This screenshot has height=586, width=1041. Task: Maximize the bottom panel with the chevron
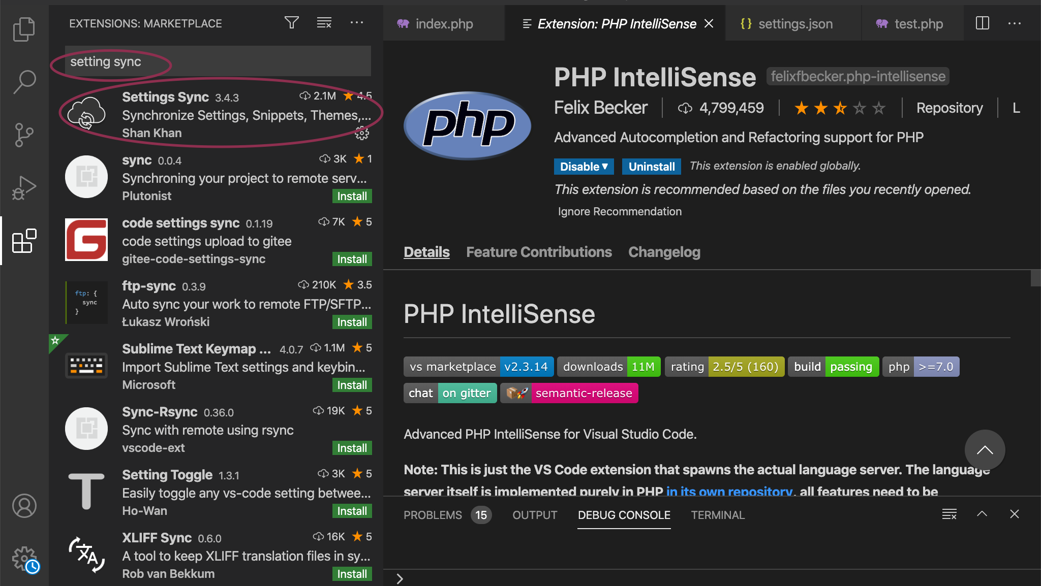click(982, 514)
